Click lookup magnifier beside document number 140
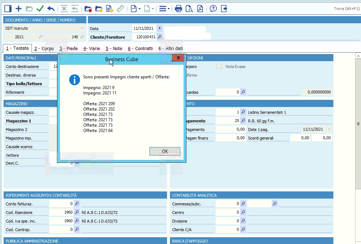Screen dimensions: 361x244 [x=82, y=37]
